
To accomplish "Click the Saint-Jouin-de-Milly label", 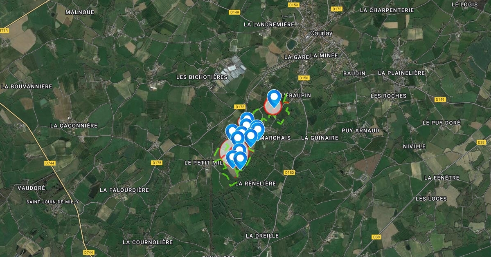I will click(x=53, y=202).
